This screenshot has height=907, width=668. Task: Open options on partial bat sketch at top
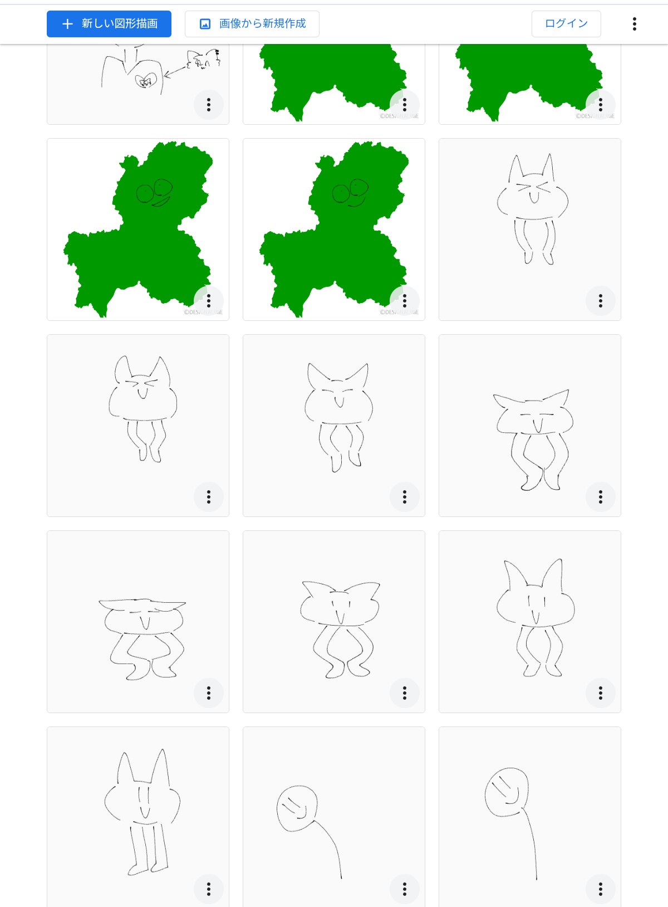tap(209, 105)
